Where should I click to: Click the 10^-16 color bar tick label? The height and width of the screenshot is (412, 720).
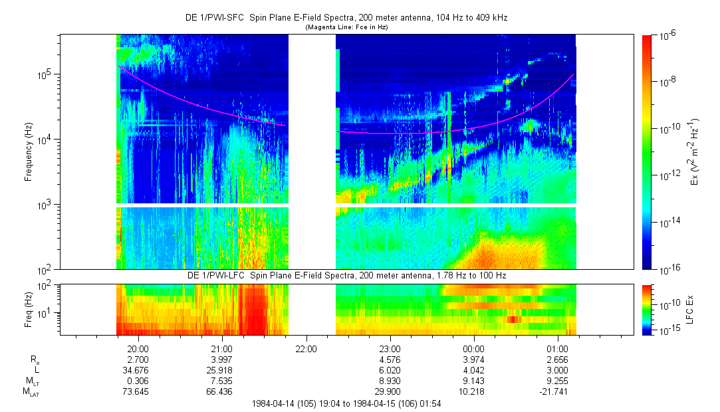pos(667,269)
